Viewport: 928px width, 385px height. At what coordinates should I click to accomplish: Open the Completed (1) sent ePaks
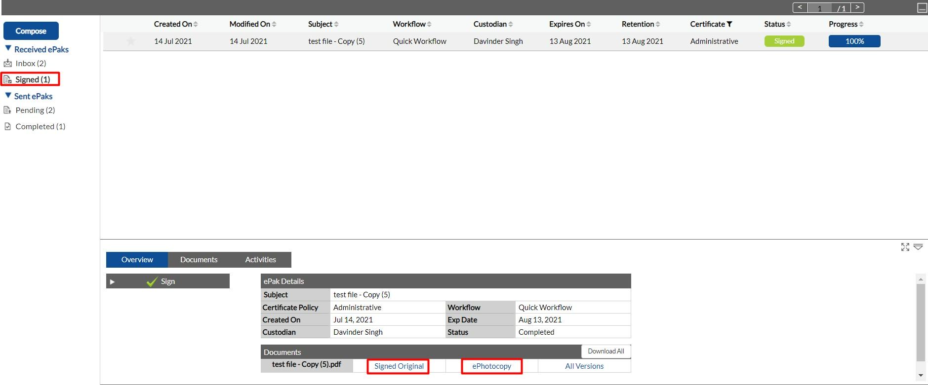click(40, 126)
